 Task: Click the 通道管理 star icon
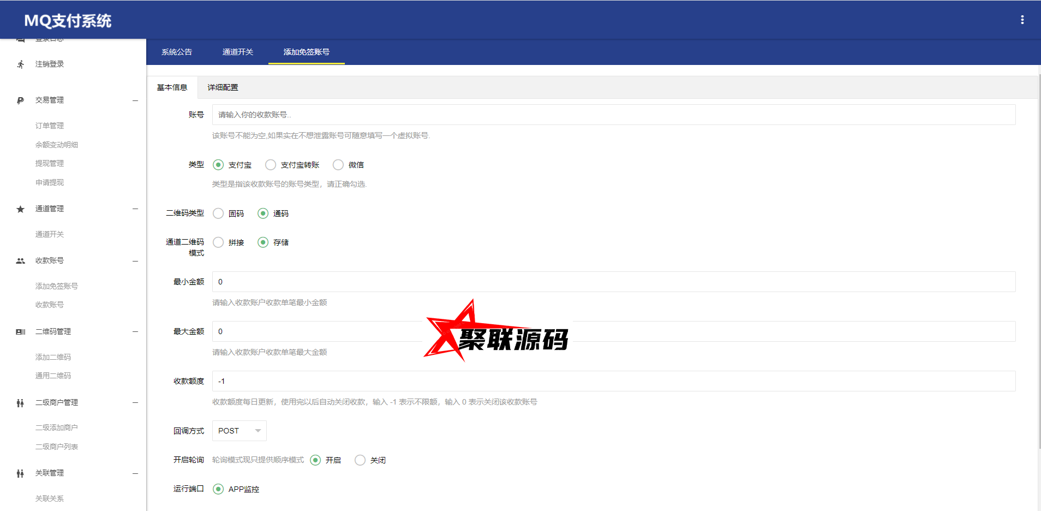point(20,209)
